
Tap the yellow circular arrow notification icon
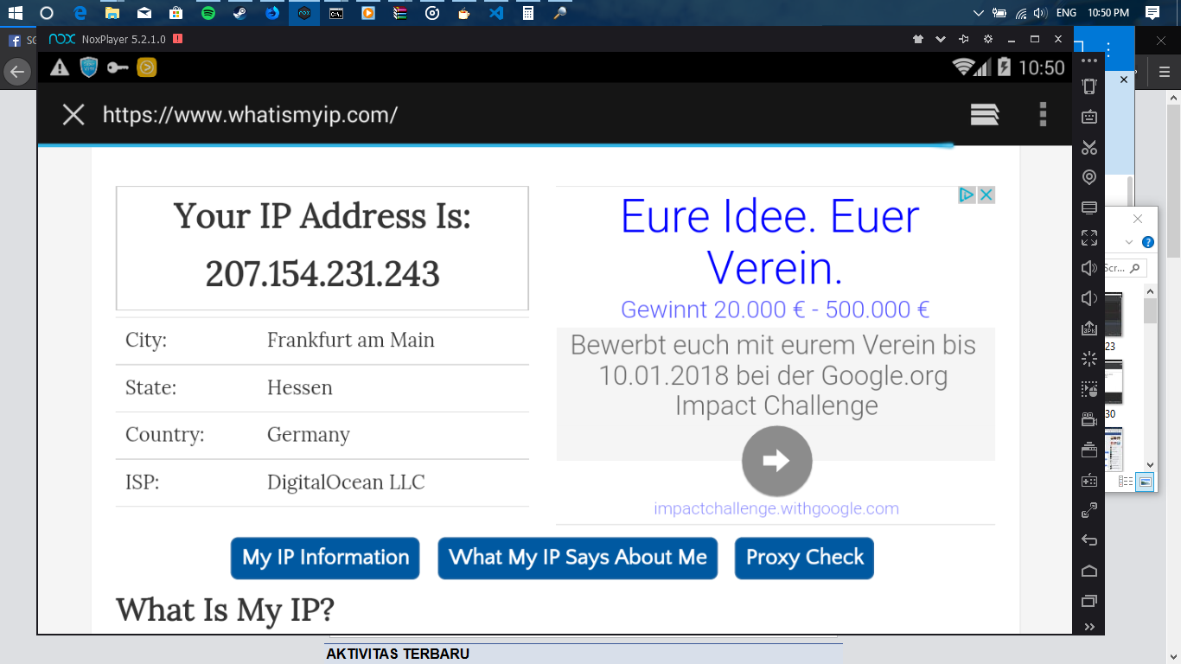147,67
